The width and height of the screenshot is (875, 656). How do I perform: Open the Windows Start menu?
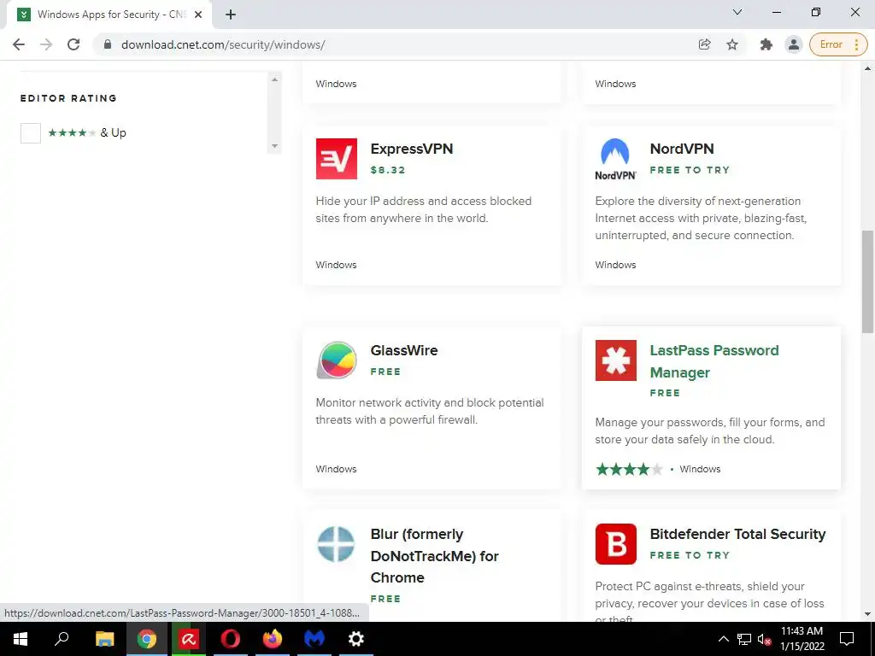(21, 639)
